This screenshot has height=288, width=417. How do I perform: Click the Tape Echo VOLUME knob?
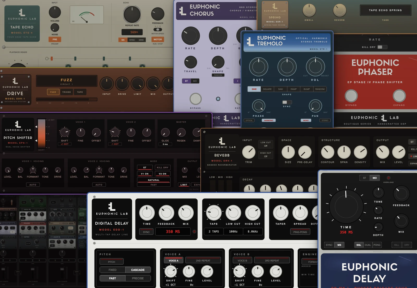tap(55, 12)
